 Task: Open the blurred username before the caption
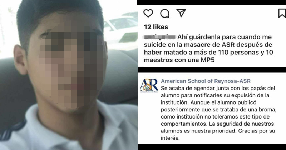point(159,37)
